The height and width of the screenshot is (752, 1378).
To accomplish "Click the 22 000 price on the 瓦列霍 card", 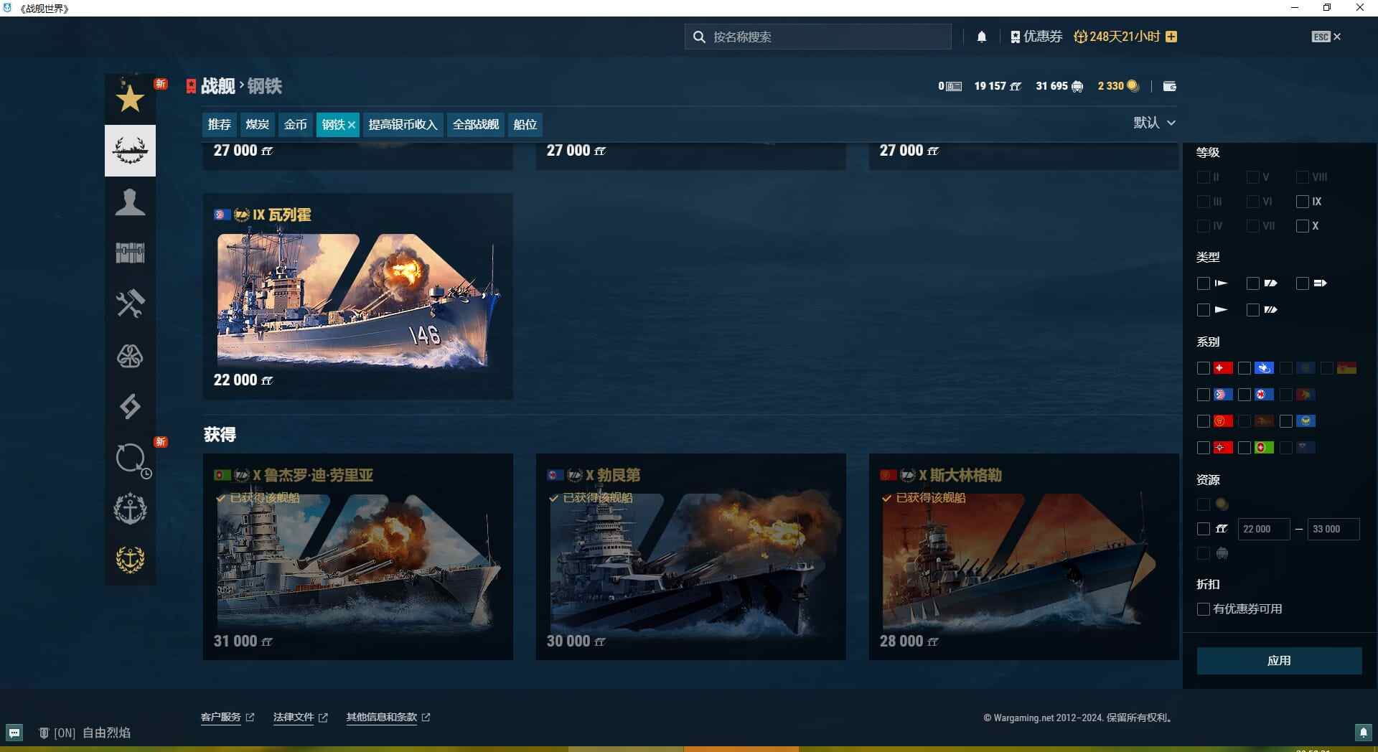I will coord(243,380).
